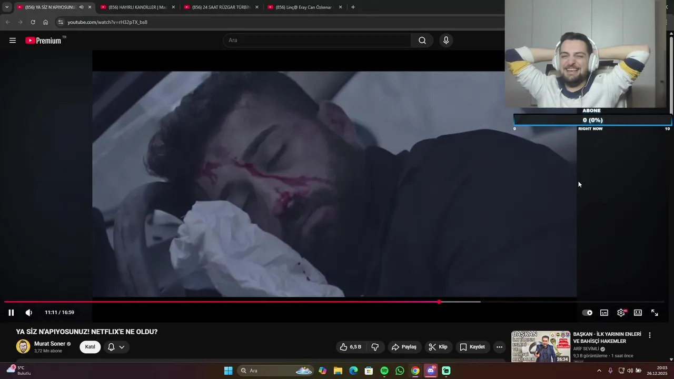Viewport: 674px width, 379px height.
Task: Click the system tray microphone icon
Action: [610, 371]
